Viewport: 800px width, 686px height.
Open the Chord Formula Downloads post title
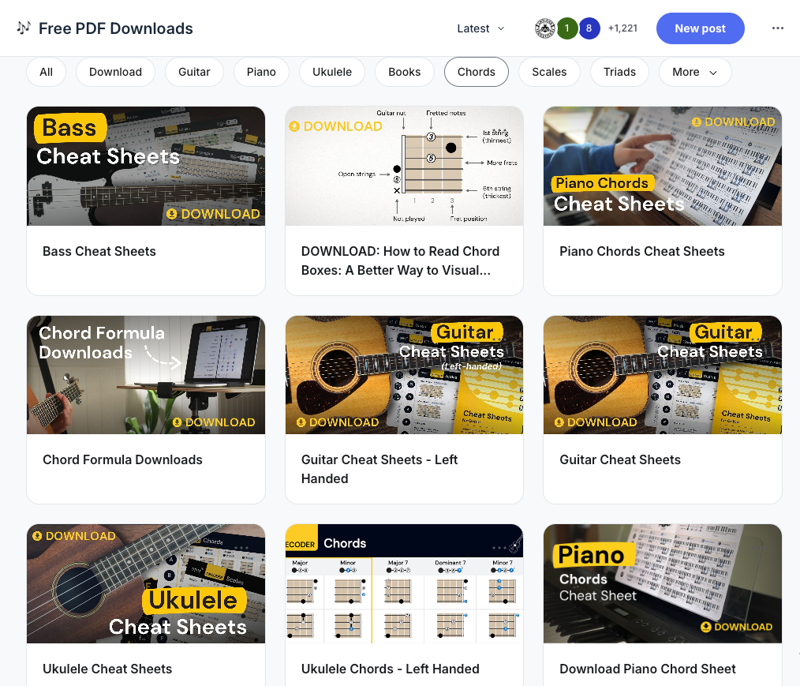tap(122, 460)
